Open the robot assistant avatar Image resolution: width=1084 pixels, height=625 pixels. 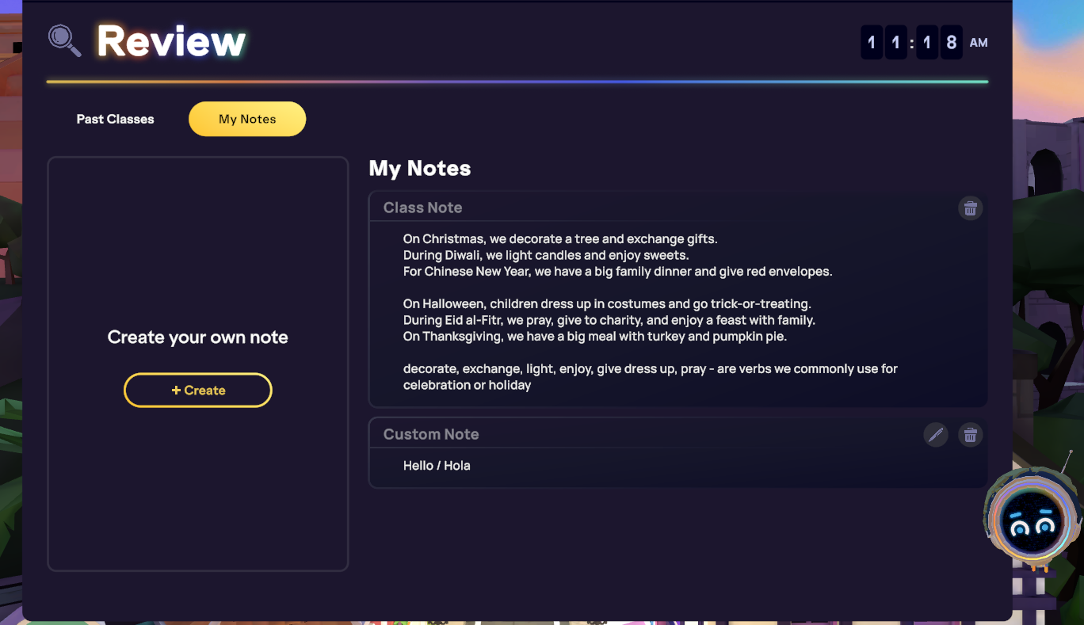pyautogui.click(x=1032, y=519)
